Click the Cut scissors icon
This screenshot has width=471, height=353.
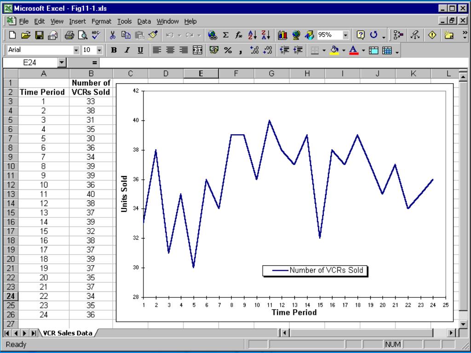click(113, 35)
